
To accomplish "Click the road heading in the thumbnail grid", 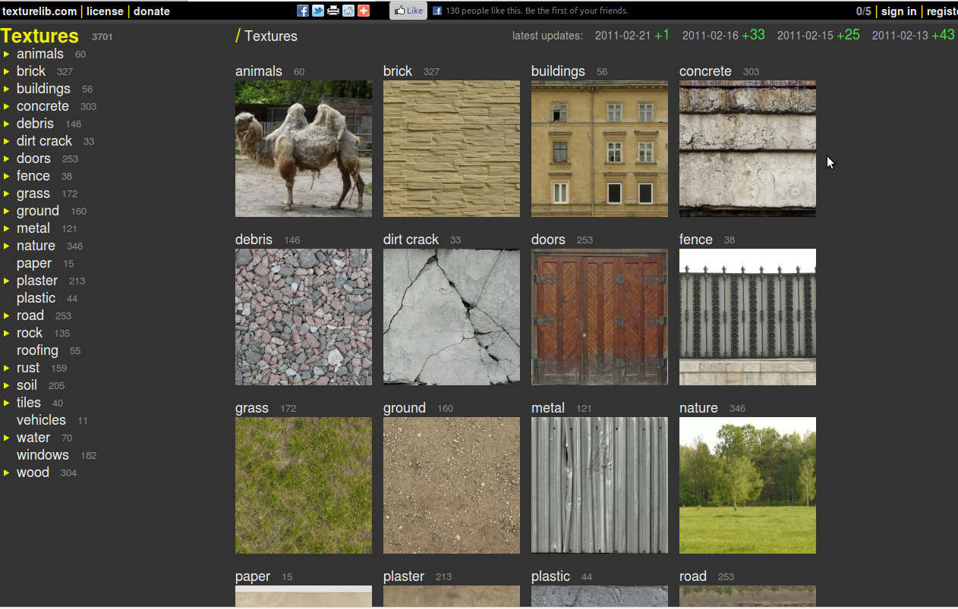I will [693, 576].
